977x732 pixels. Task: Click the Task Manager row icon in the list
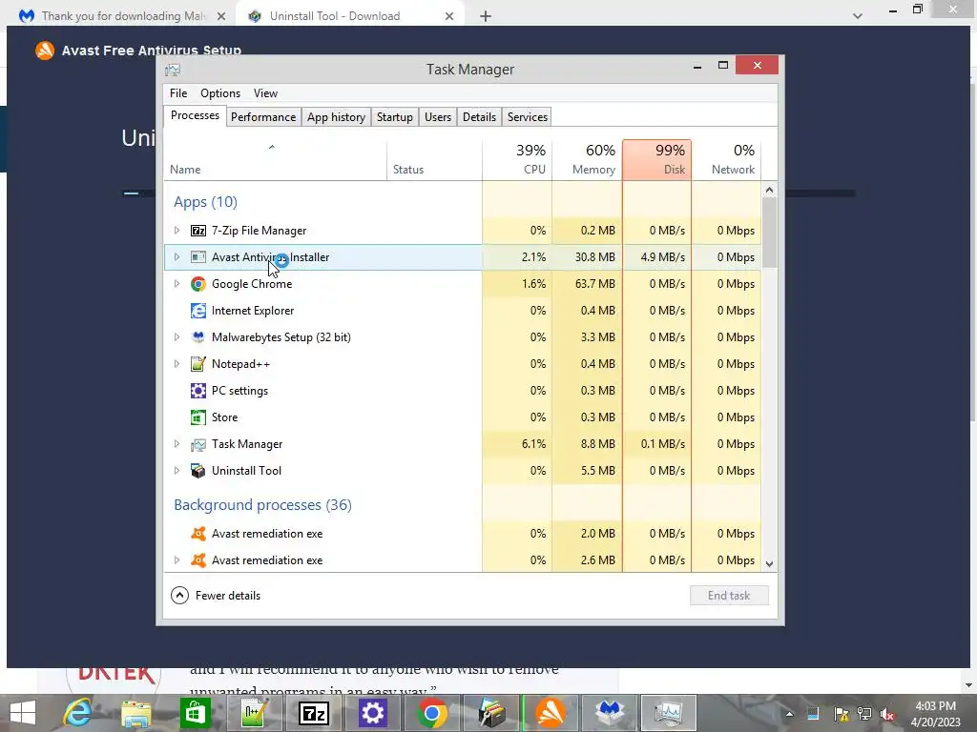pyautogui.click(x=198, y=444)
